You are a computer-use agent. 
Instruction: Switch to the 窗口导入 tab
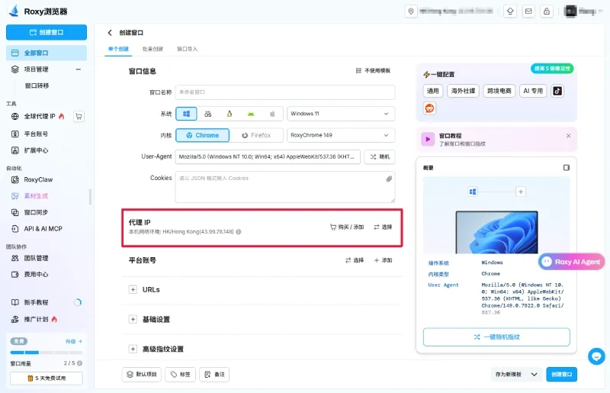187,49
